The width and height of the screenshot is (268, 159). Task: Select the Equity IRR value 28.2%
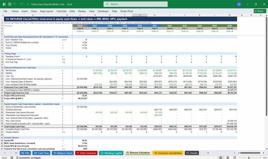click(80, 140)
